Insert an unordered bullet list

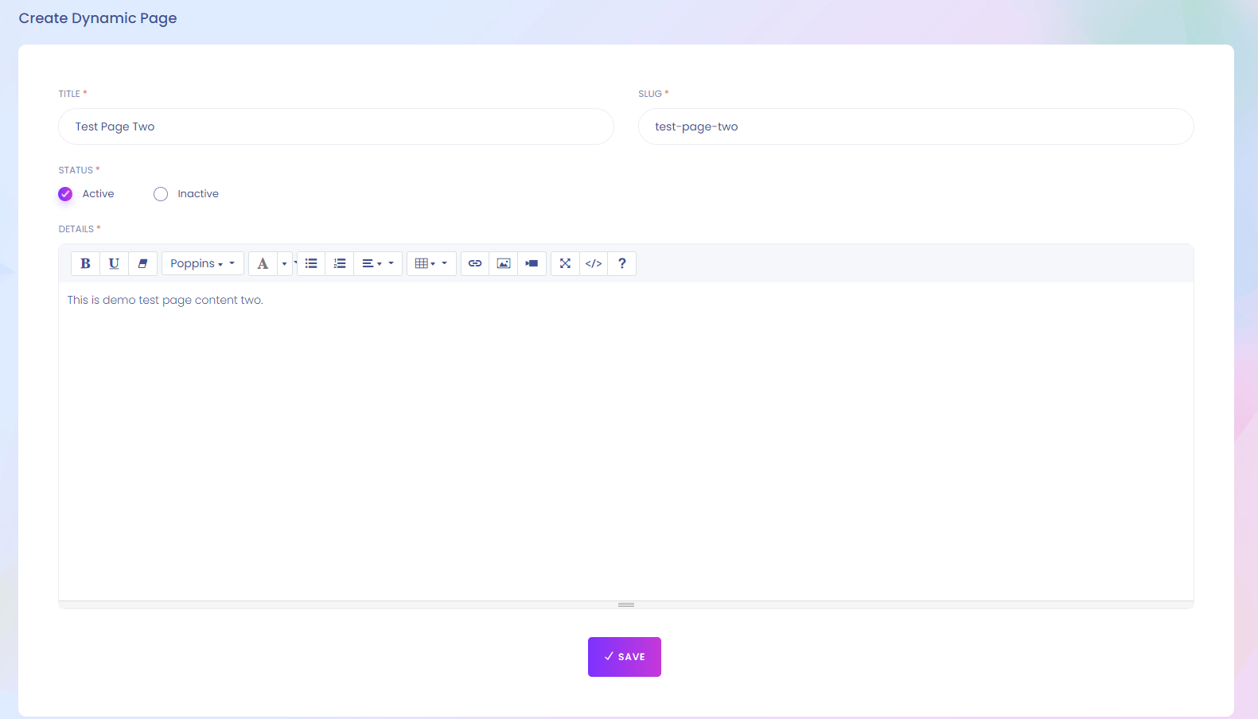(311, 263)
